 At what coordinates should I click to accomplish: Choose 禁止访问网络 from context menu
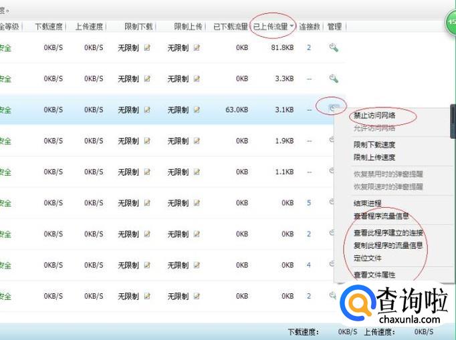(374, 116)
